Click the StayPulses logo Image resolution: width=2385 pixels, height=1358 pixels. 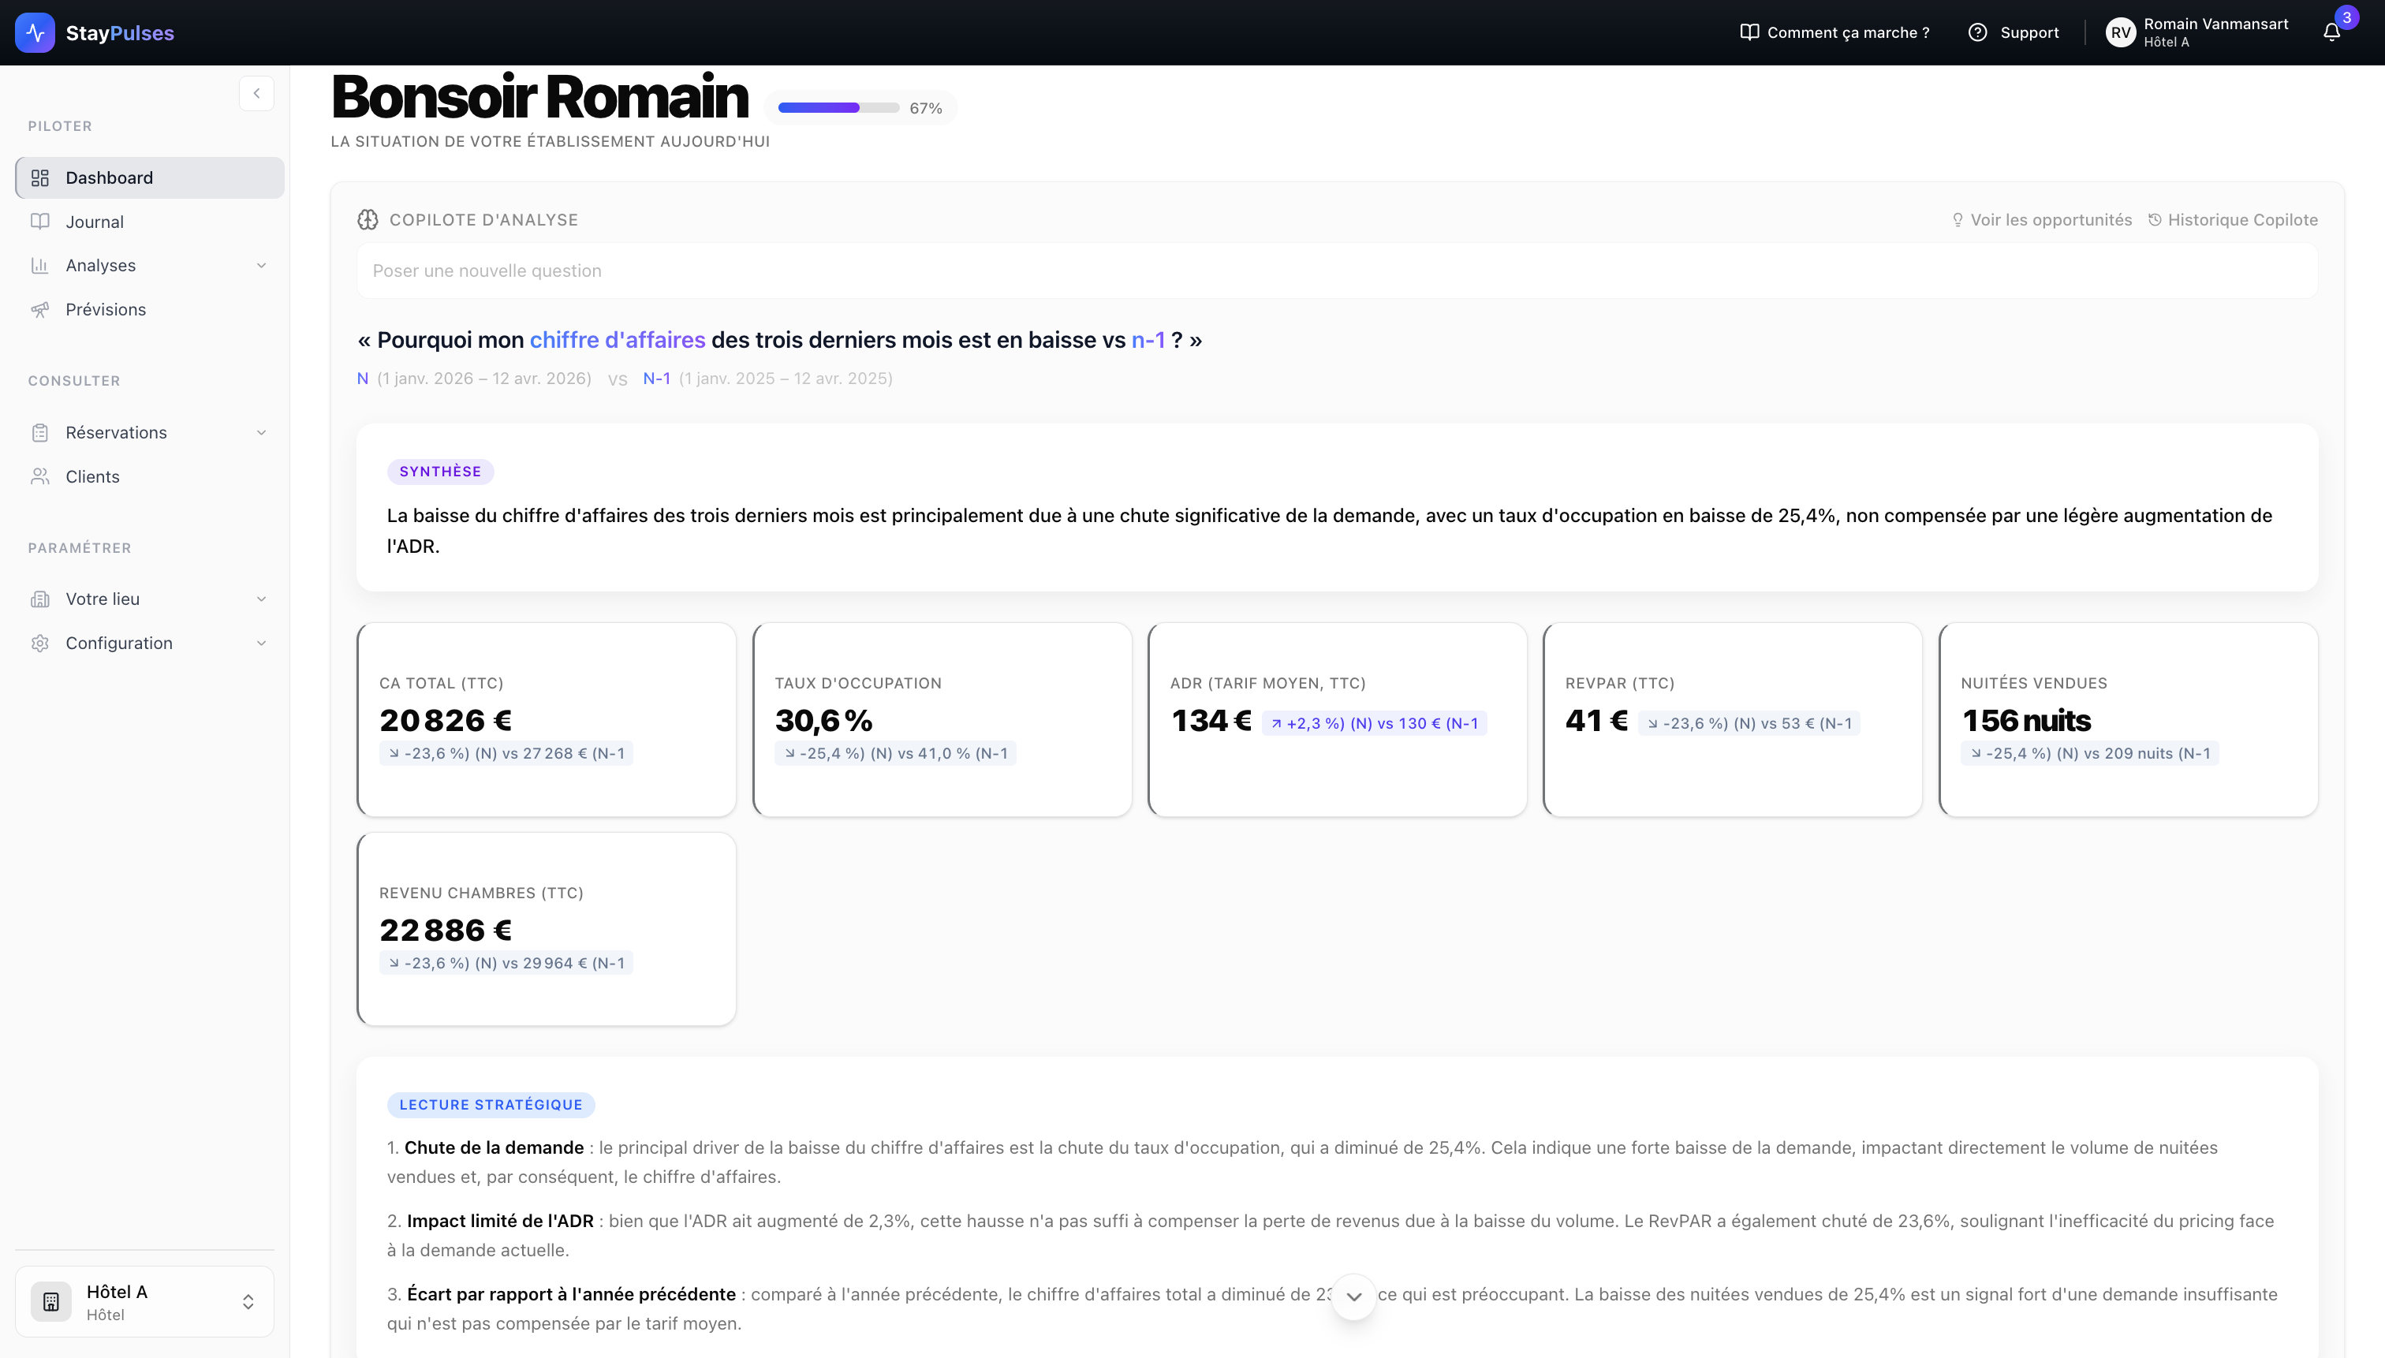pos(94,32)
